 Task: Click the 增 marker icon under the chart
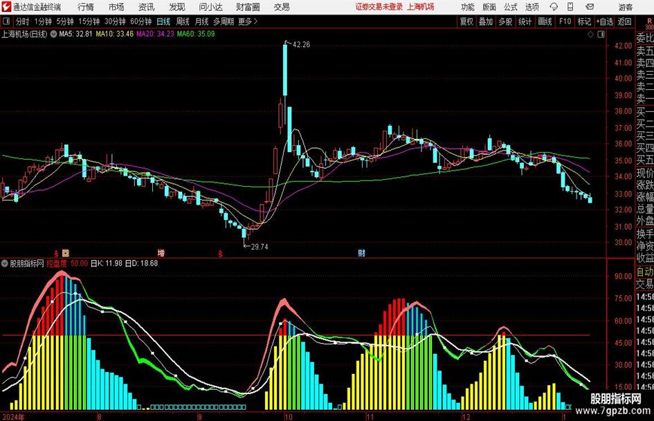click(x=161, y=252)
